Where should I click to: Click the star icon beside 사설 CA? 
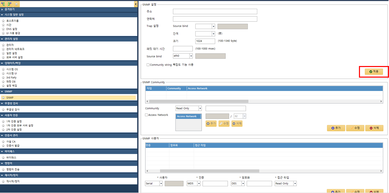pyautogui.click(x=3, y=142)
